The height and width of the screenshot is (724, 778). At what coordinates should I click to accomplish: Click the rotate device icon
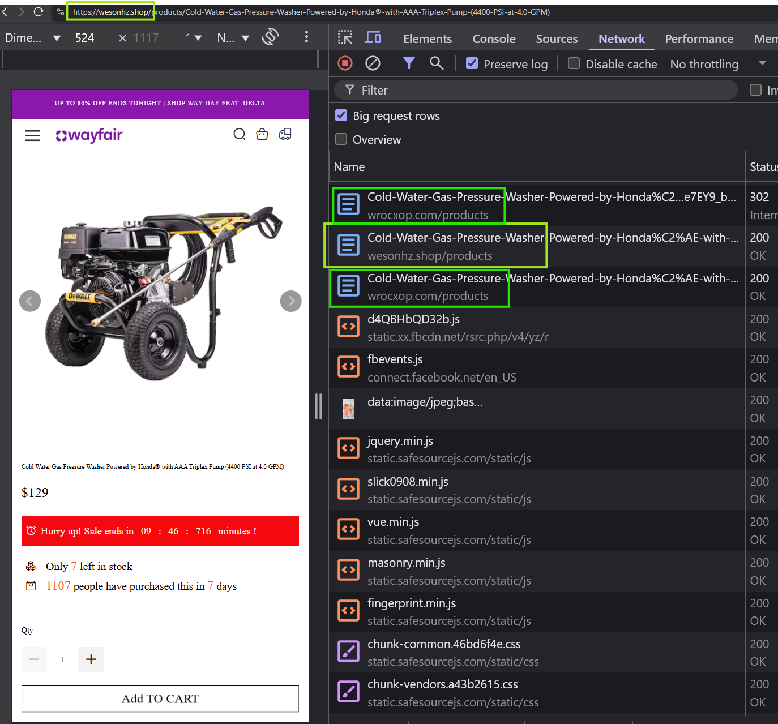coord(270,37)
